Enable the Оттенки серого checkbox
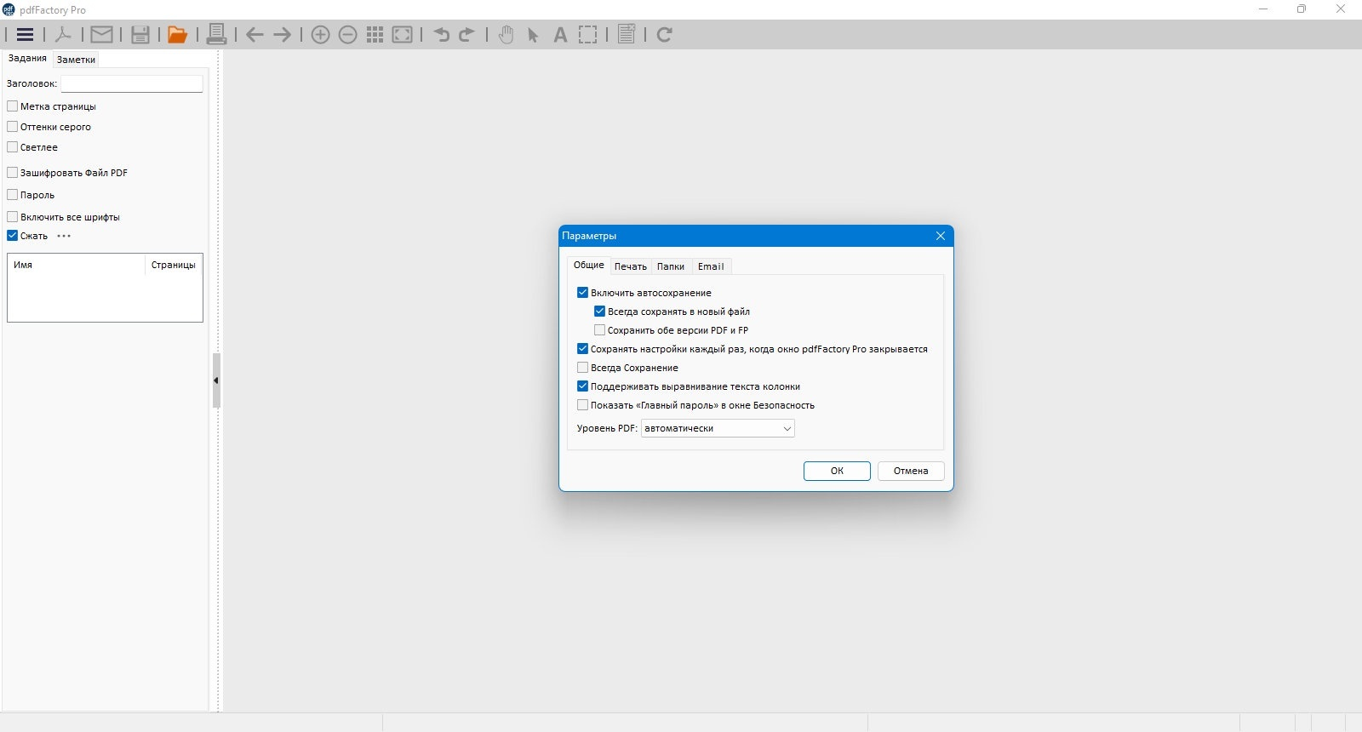The width and height of the screenshot is (1362, 732). pos(13,127)
